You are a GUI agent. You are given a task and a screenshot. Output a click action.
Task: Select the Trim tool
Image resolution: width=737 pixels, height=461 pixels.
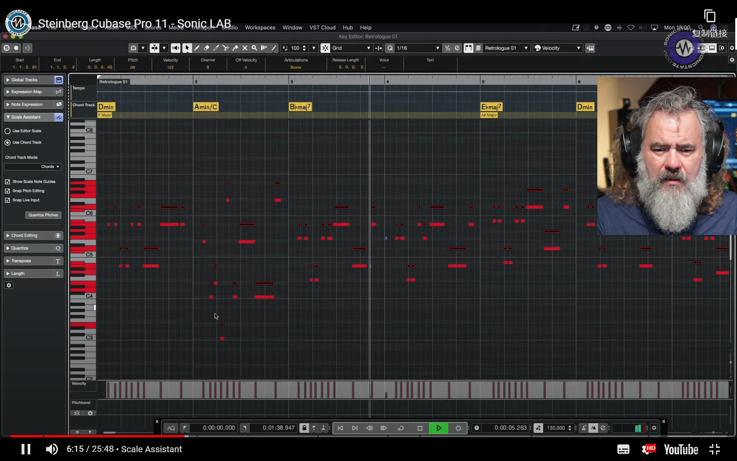click(x=216, y=48)
